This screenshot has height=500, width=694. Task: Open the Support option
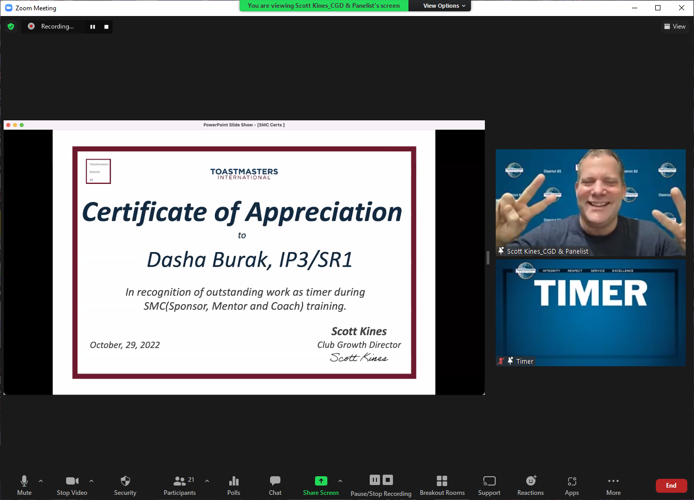489,486
